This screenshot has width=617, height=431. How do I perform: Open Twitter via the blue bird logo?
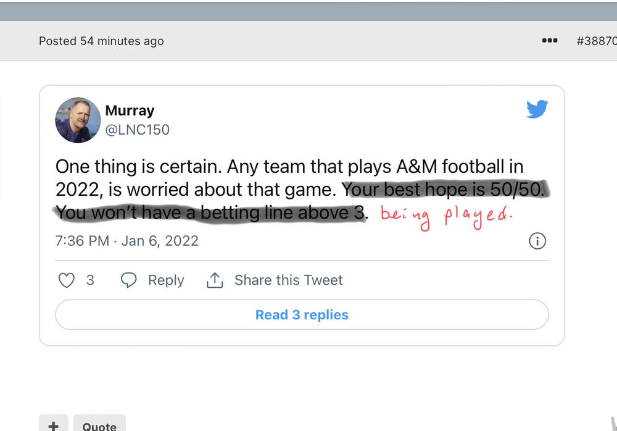pos(537,110)
